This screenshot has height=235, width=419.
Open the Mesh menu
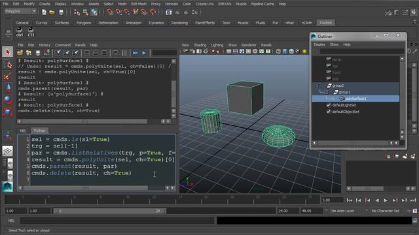coord(122,4)
